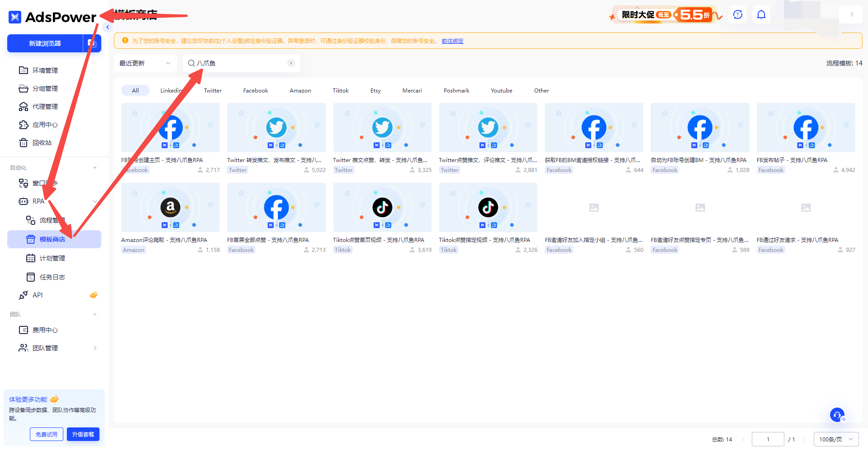
Task: Filter by Facebook tab
Action: click(255, 91)
